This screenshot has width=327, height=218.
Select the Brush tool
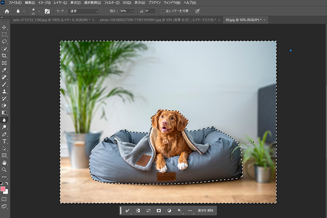4,84
